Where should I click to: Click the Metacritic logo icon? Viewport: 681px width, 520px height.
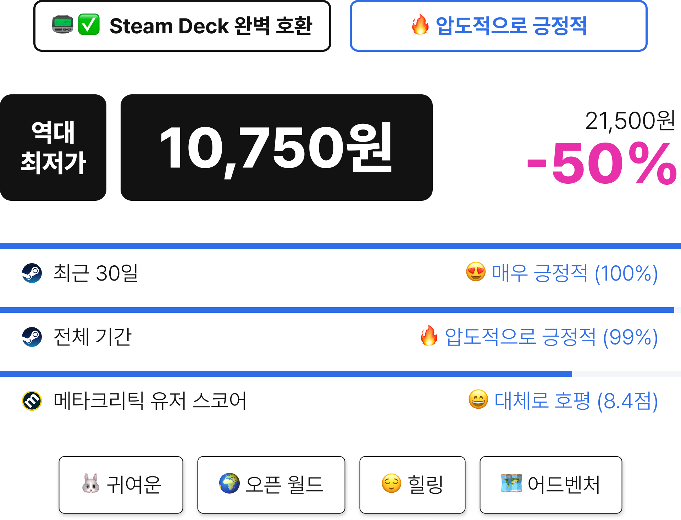tap(32, 401)
